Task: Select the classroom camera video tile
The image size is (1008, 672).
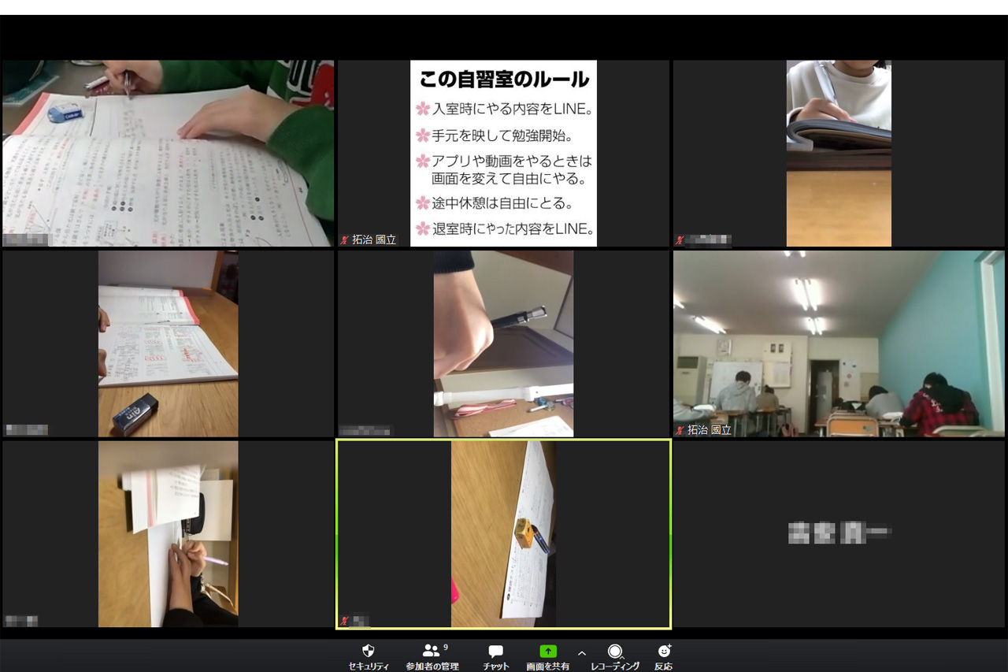Action: (839, 343)
